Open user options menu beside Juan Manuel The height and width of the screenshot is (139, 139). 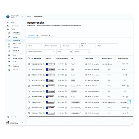click(x=23, y=122)
